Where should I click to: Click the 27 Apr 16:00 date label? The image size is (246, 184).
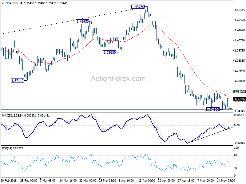[x=186, y=180]
